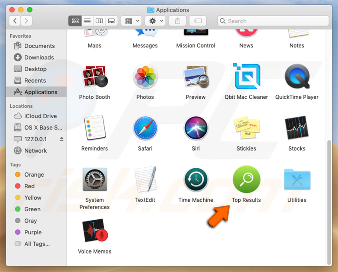Filter by the Purple tag
338x272 pixels.
tap(36, 232)
